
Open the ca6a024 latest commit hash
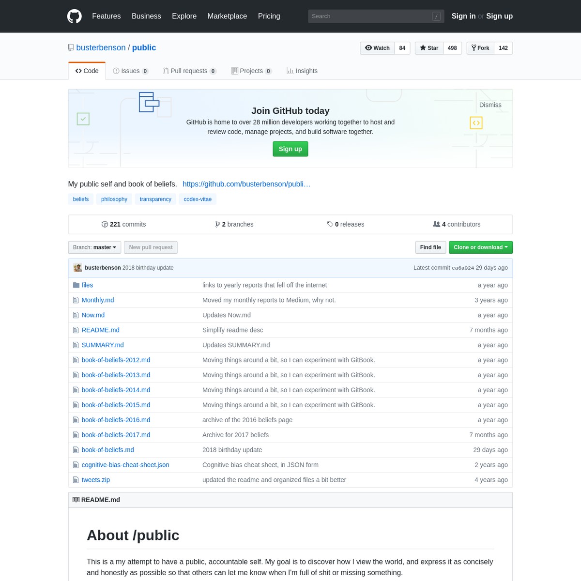click(x=463, y=268)
